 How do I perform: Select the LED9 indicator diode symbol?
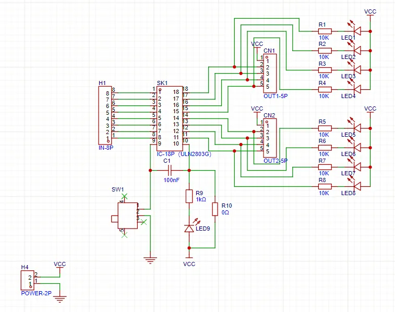(189, 228)
